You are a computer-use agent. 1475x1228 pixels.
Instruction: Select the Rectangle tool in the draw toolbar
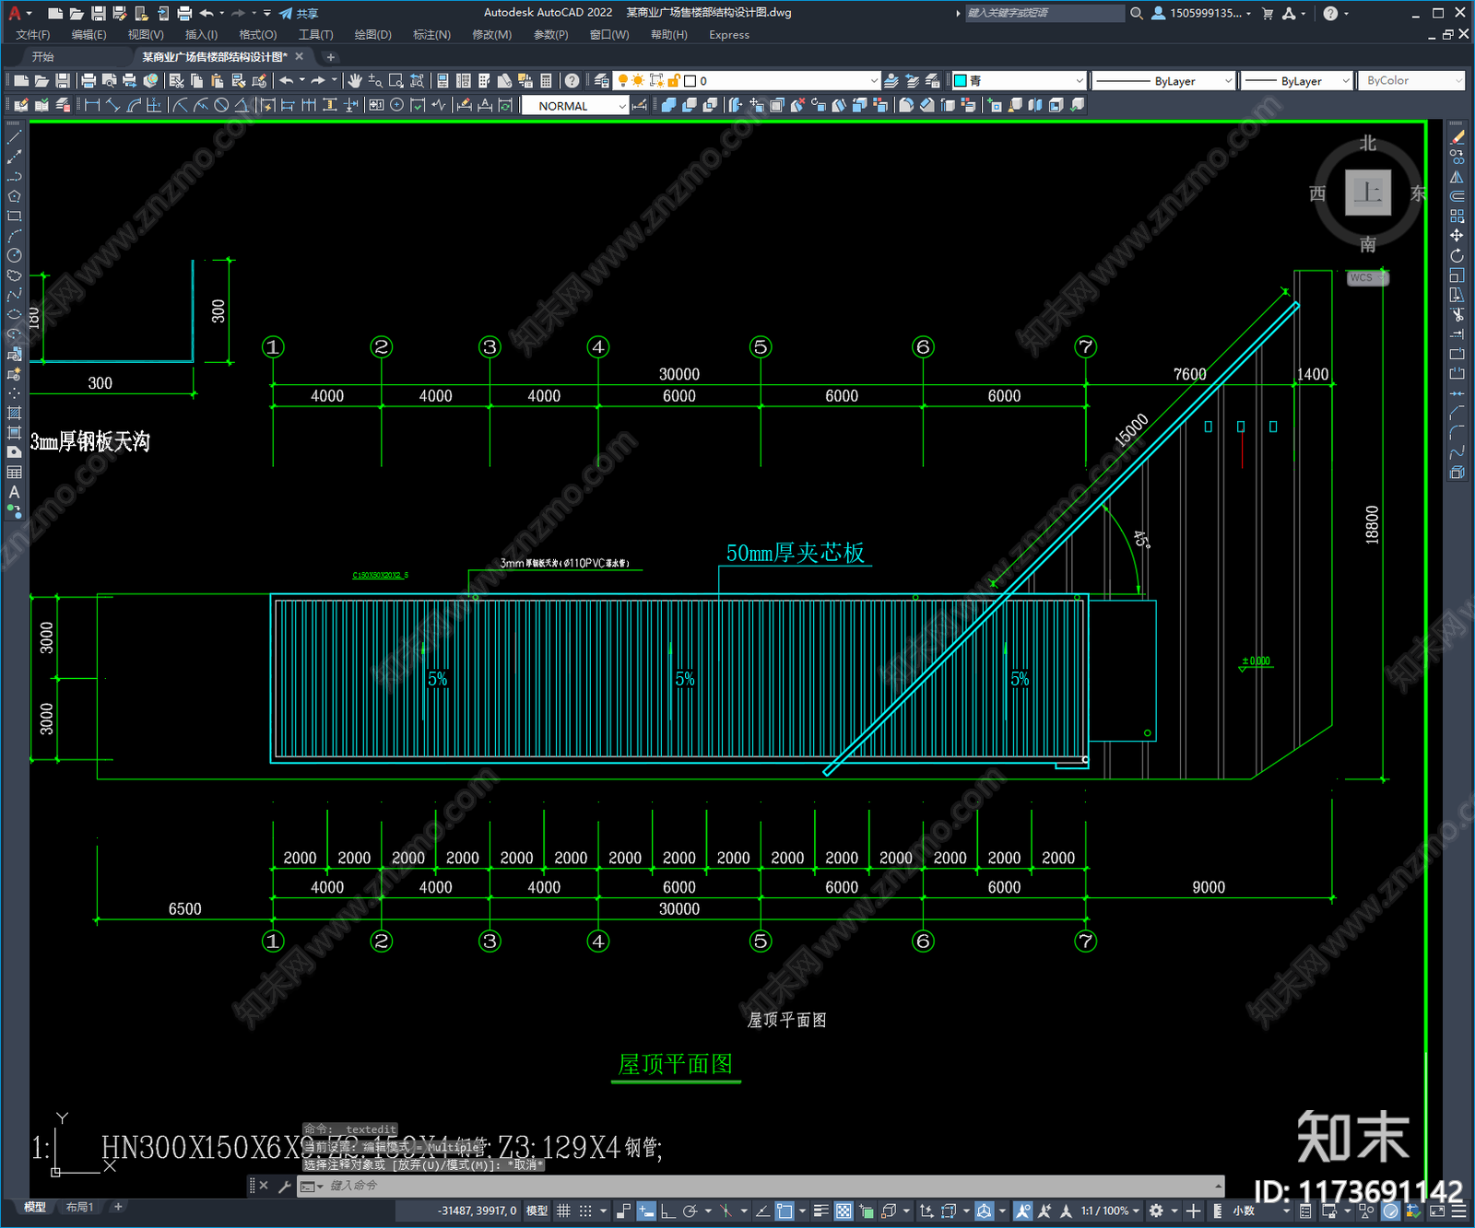[14, 216]
